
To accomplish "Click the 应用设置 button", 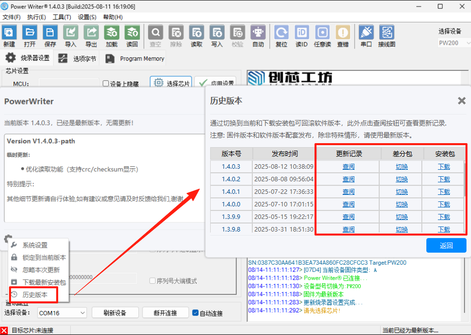I will tap(215, 83).
